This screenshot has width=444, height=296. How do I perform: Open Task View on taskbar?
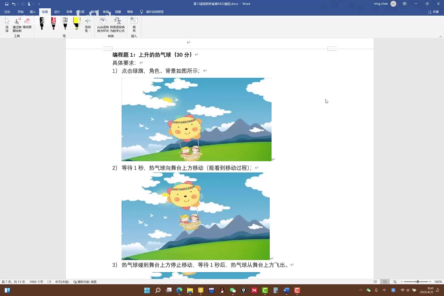point(169,290)
